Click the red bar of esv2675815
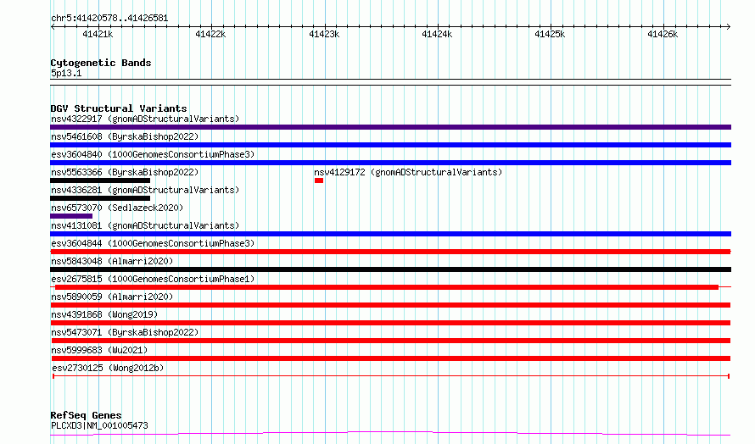The width and height of the screenshot is (755, 444). [387, 287]
